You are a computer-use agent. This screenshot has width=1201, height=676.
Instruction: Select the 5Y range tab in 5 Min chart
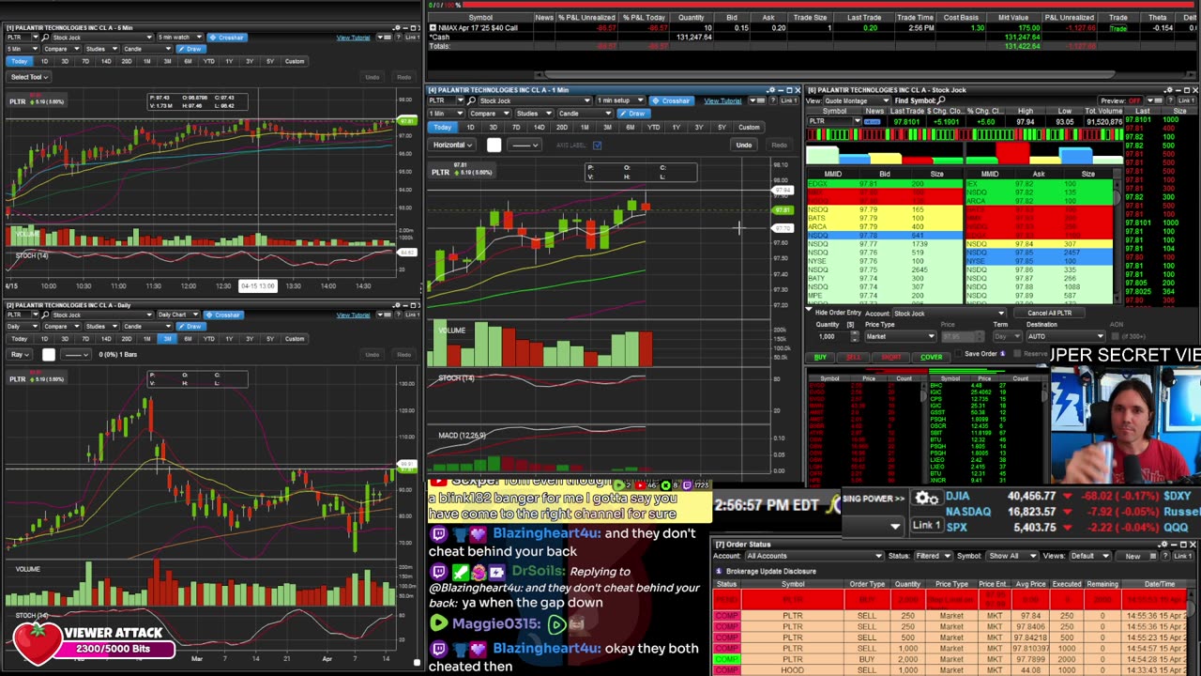[x=270, y=61]
